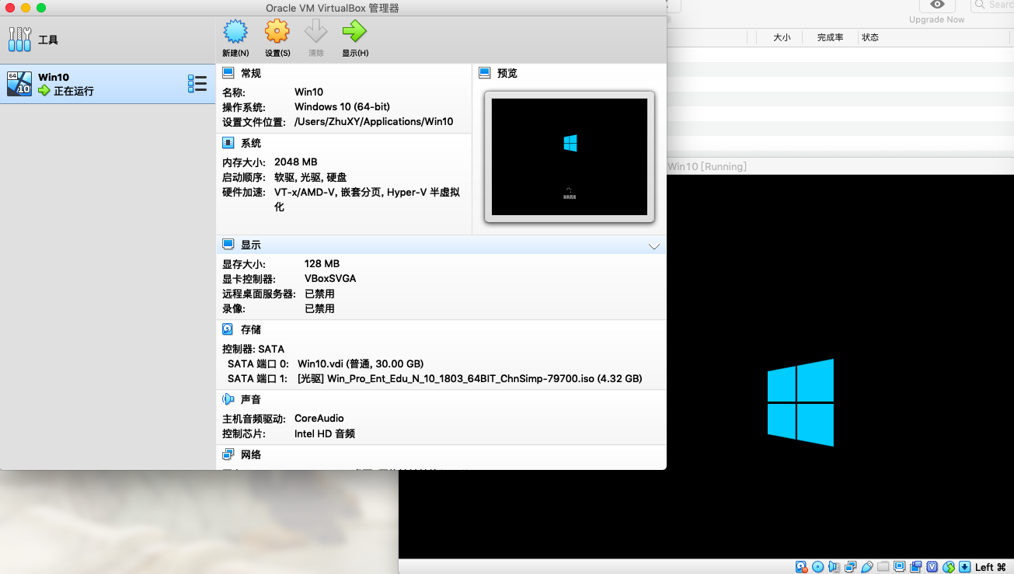The height and width of the screenshot is (574, 1014).
Task: Click the Upgrade Now eye button
Action: (936, 6)
